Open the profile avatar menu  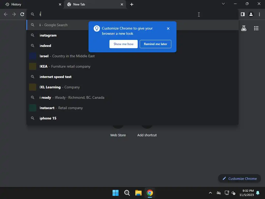[x=251, y=14]
